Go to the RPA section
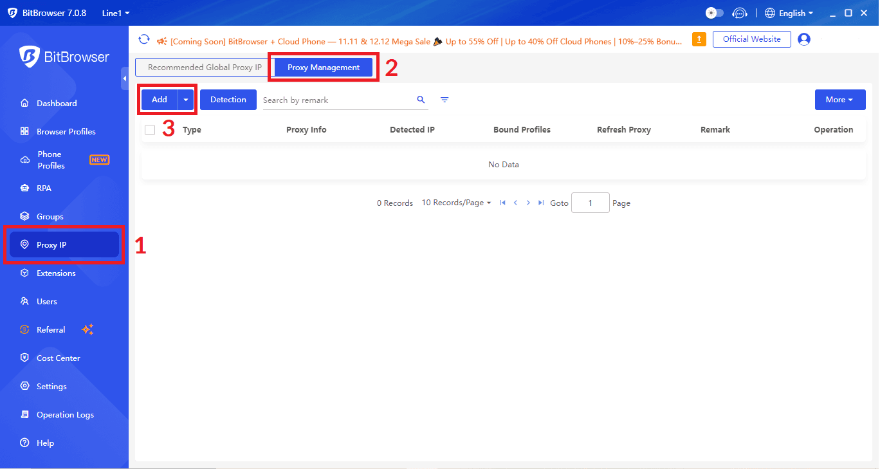The image size is (880, 469). coord(44,188)
